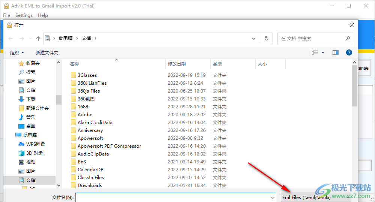The image size is (375, 202).
Task: Select the CalendarDB folder icon
Action: 73,170
